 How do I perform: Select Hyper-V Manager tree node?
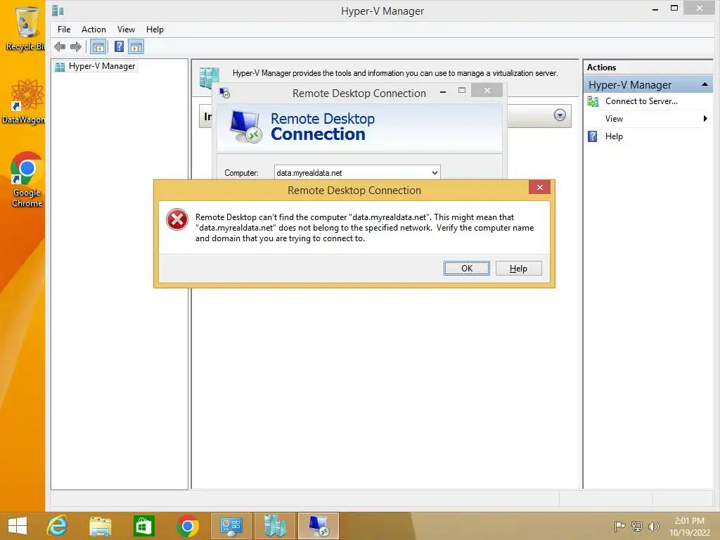point(101,66)
